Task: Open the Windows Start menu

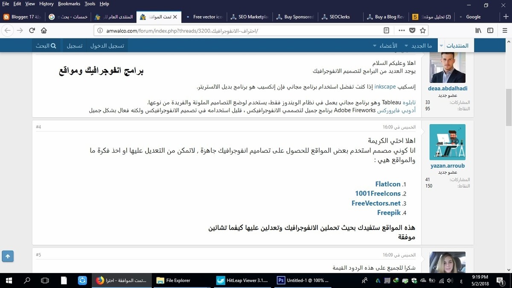Action: click(9, 280)
